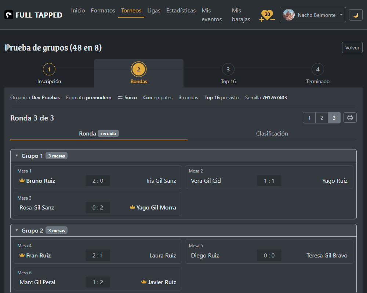
Task: Open Estadísticas page
Action: point(181,11)
